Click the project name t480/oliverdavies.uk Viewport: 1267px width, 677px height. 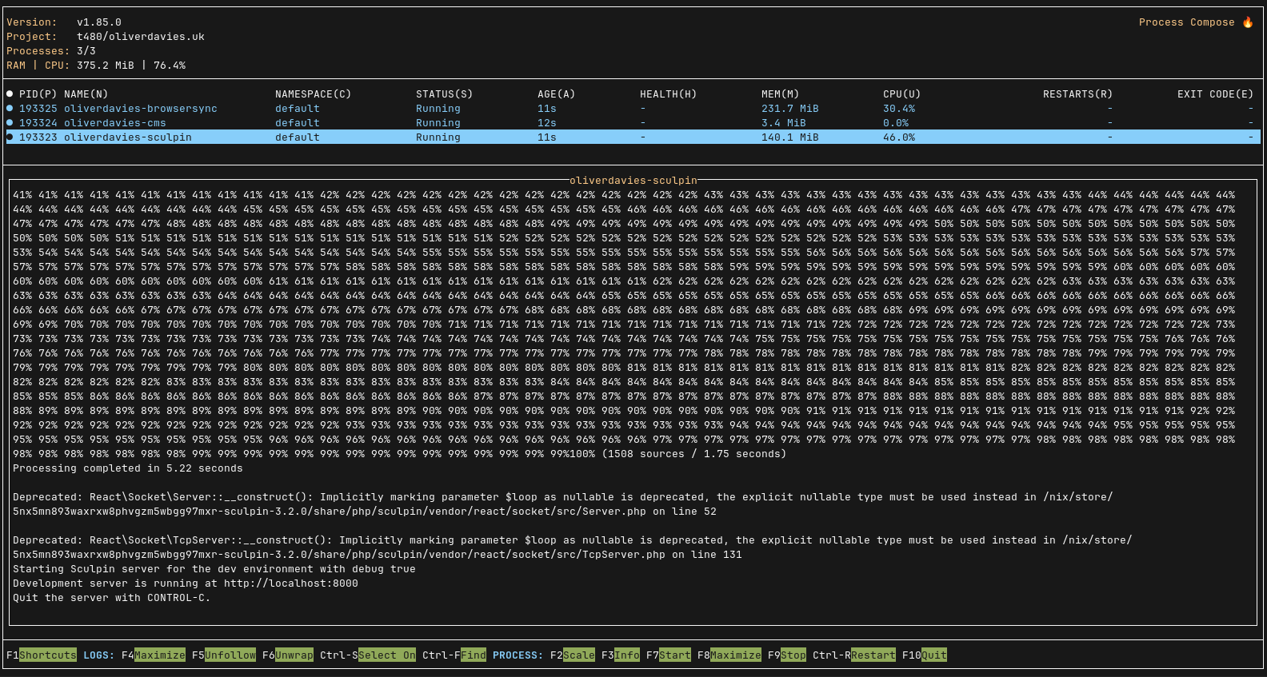(x=141, y=37)
